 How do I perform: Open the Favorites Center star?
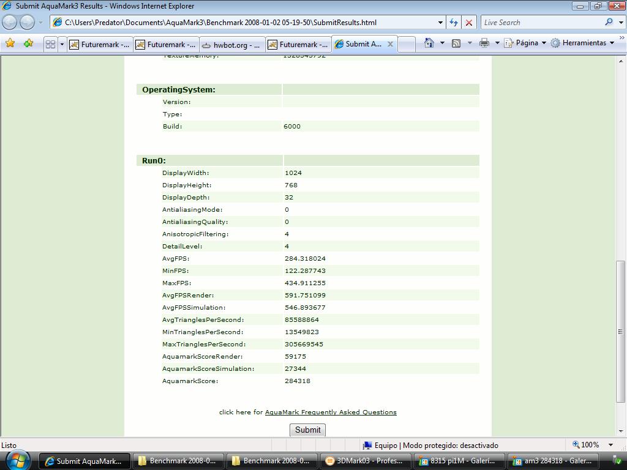[10, 43]
